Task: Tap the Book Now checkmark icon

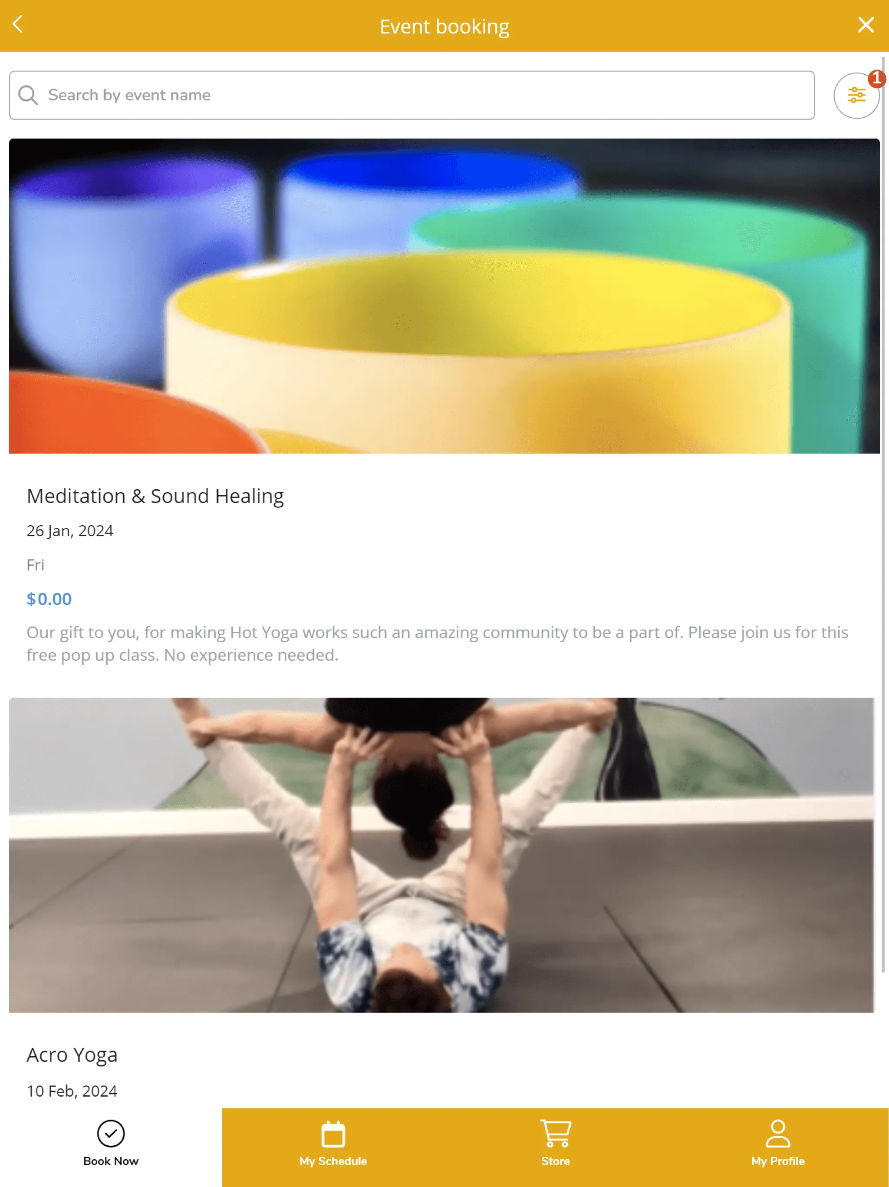Action: pos(110,1134)
